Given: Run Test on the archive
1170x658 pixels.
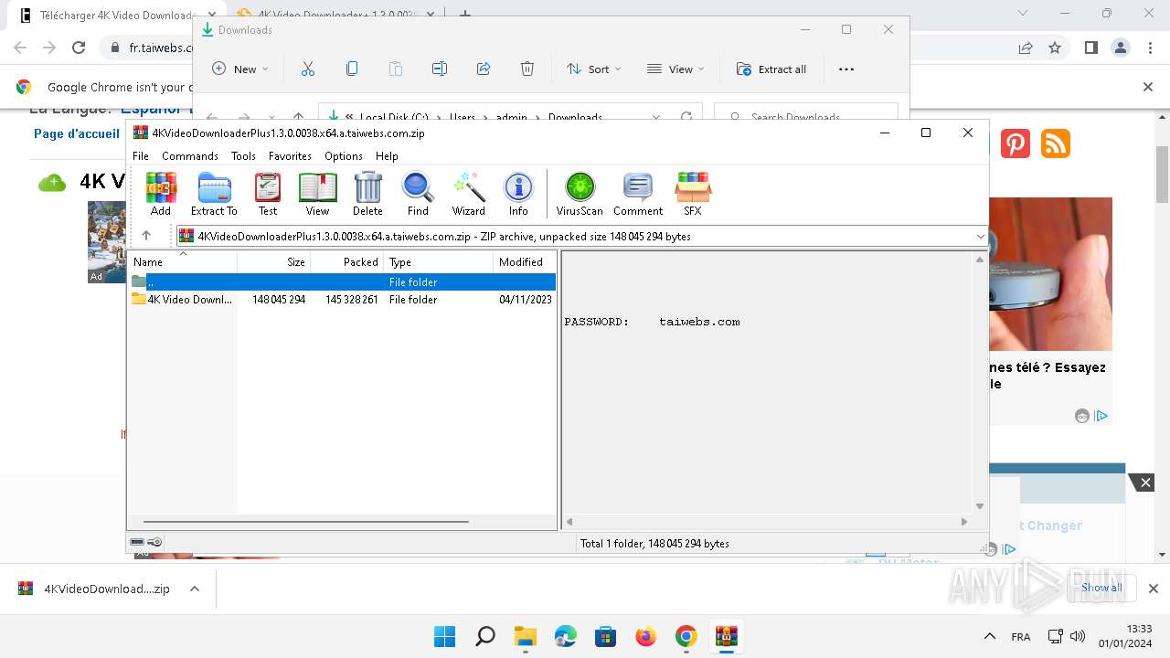Looking at the screenshot, I should click(268, 194).
